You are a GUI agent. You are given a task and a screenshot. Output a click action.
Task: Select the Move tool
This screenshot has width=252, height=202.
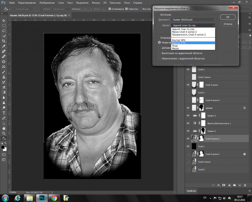point(4,20)
